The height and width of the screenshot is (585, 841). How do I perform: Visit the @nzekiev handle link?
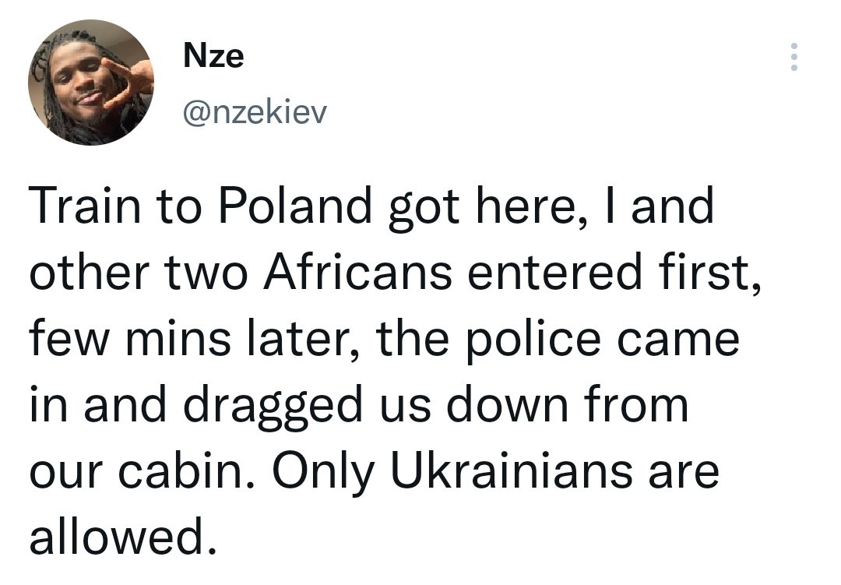pos(254,113)
